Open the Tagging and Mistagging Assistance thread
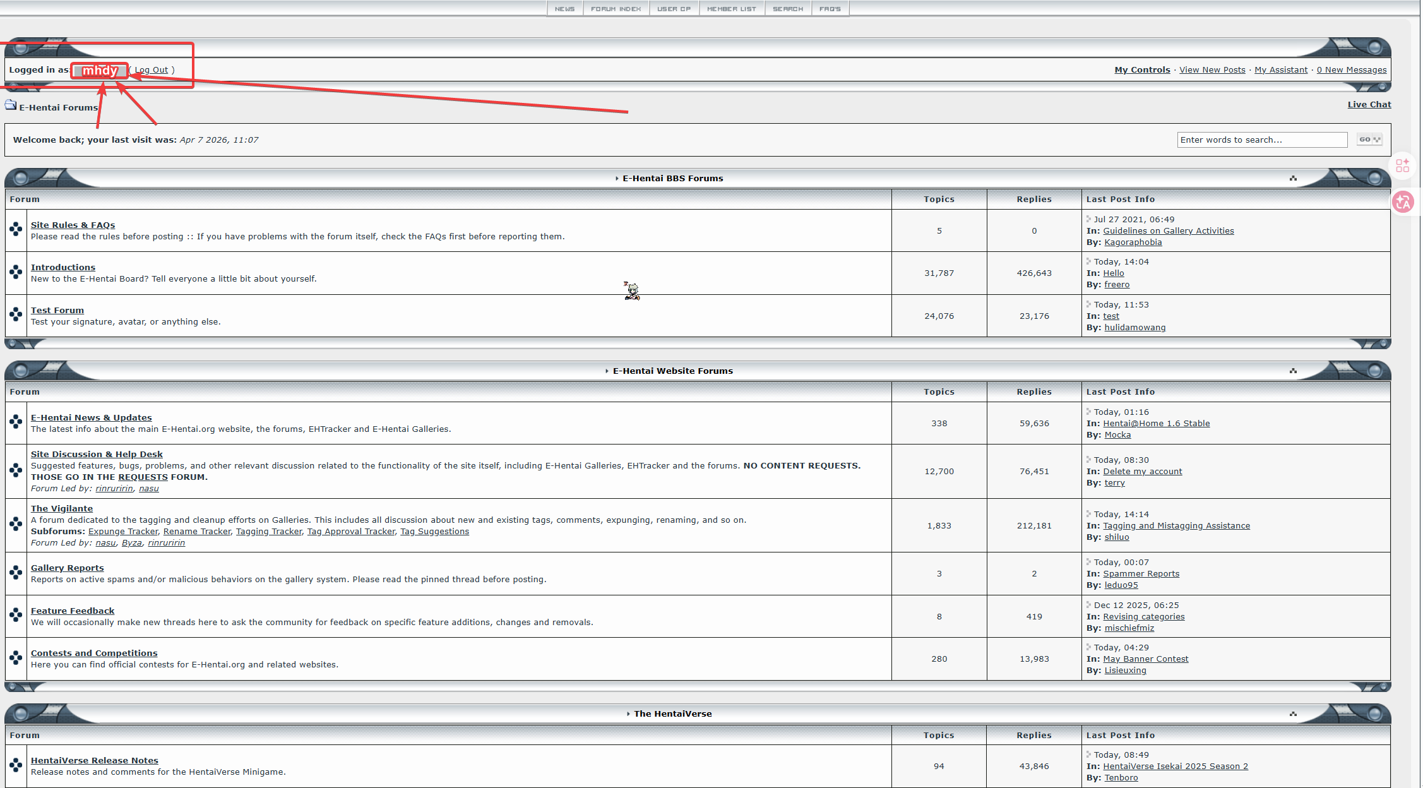1423x788 pixels. [1176, 526]
